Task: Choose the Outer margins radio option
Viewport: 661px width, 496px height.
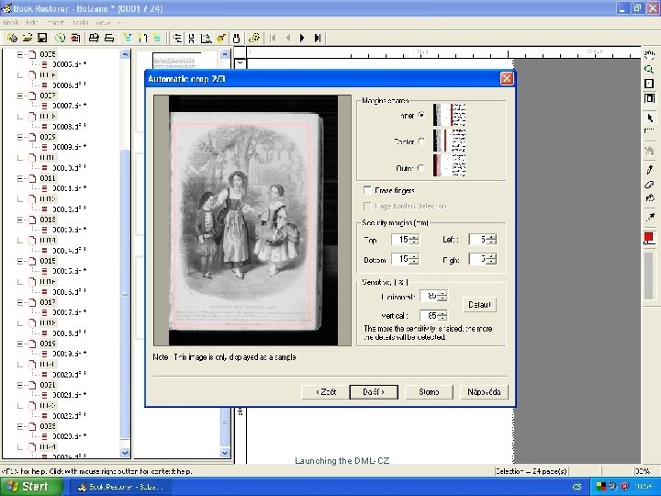Action: (x=420, y=168)
